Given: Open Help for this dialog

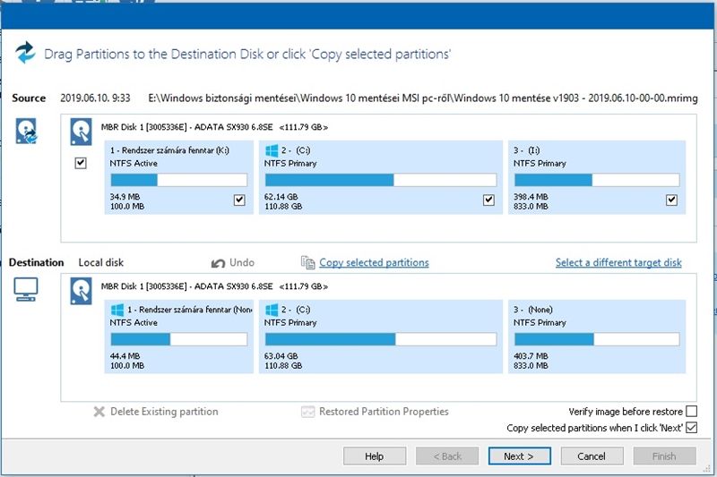Looking at the screenshot, I should [x=374, y=456].
